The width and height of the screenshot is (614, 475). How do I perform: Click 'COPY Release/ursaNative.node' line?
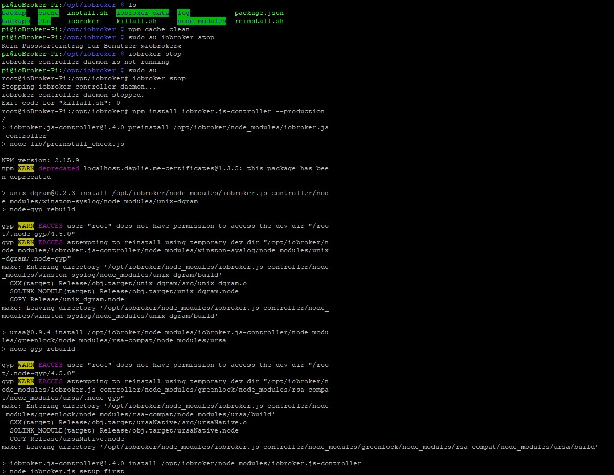pos(67,439)
